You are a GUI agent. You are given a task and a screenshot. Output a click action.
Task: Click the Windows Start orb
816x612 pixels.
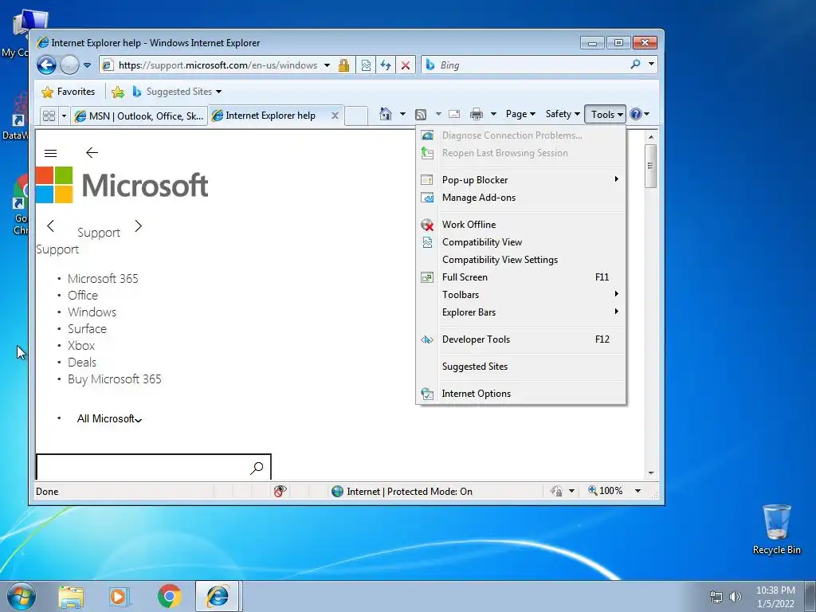tap(22, 596)
